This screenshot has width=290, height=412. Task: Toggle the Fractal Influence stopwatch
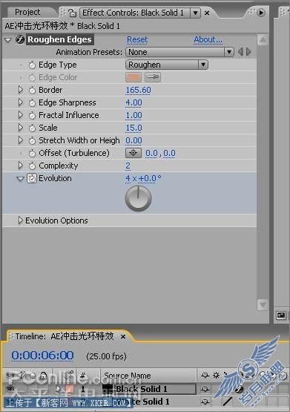tap(32, 115)
